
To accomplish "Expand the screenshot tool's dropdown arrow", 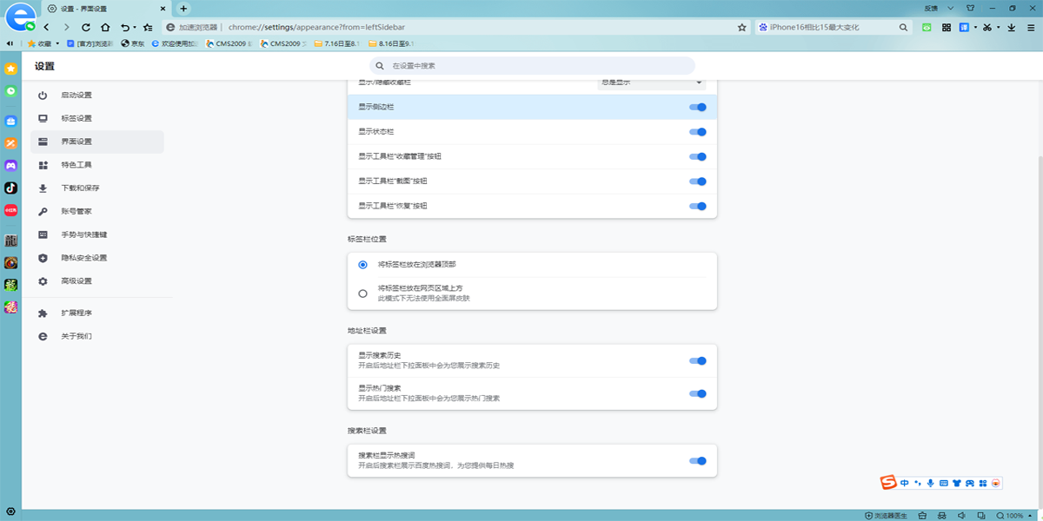I will (998, 27).
